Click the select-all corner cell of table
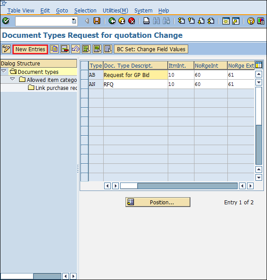267x280 pixels. point(85,65)
